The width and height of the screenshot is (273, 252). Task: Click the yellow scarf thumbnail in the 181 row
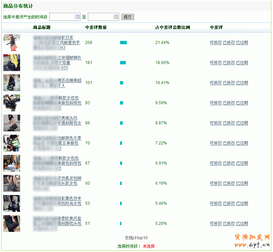pyautogui.click(x=12, y=63)
